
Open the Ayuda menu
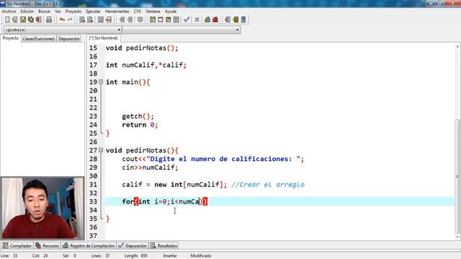tap(171, 12)
